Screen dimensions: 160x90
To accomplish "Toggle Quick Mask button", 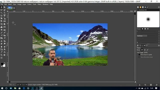I will pyautogui.click(x=8, y=82).
